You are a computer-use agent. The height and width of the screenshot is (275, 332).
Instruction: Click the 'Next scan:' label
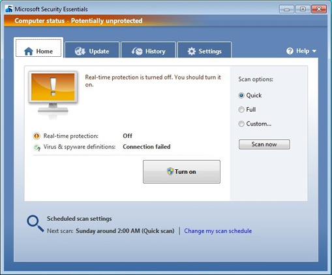pos(60,231)
